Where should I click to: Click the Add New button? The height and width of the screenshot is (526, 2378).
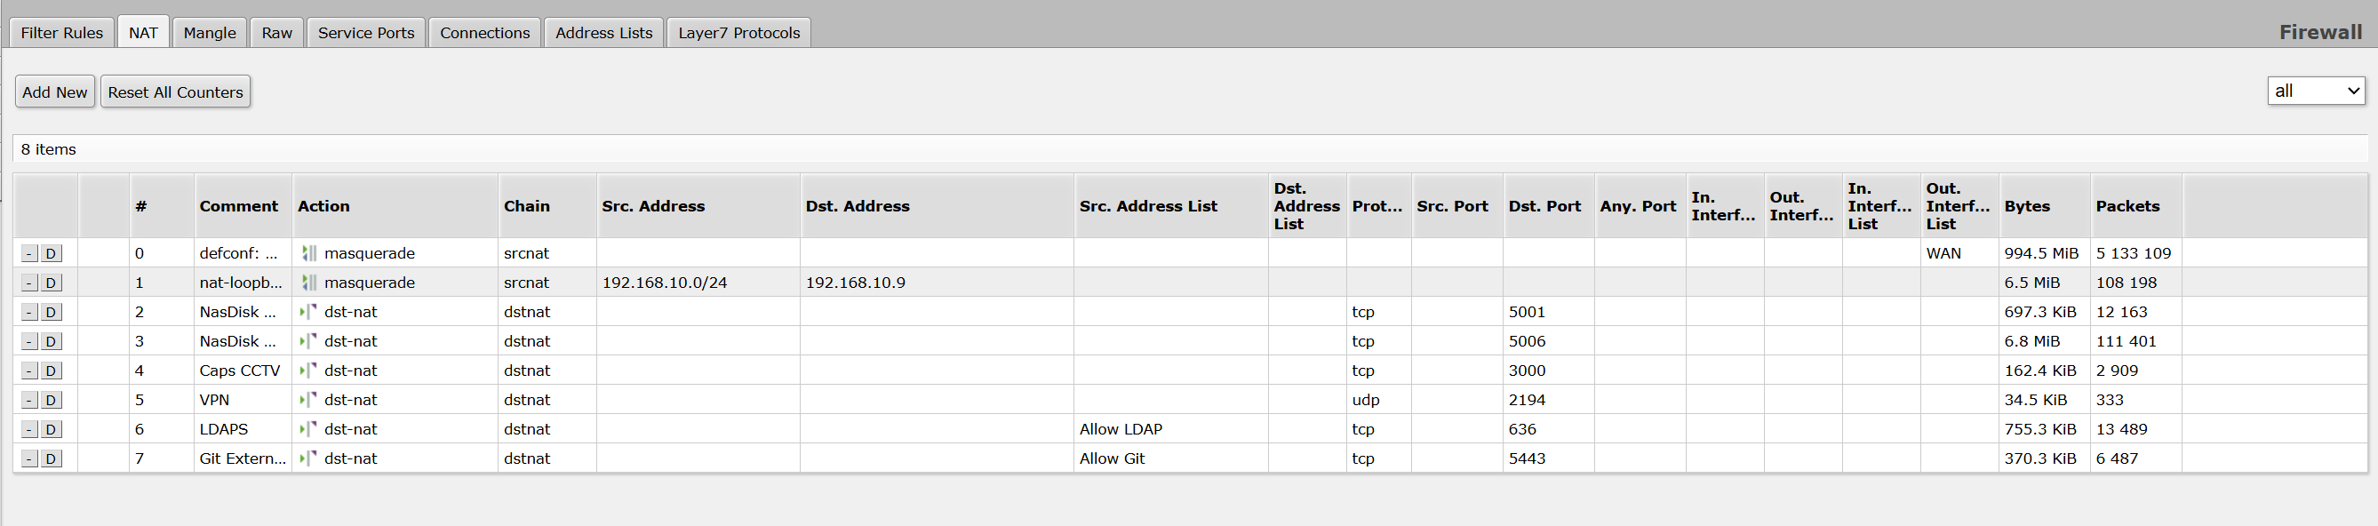coord(54,92)
